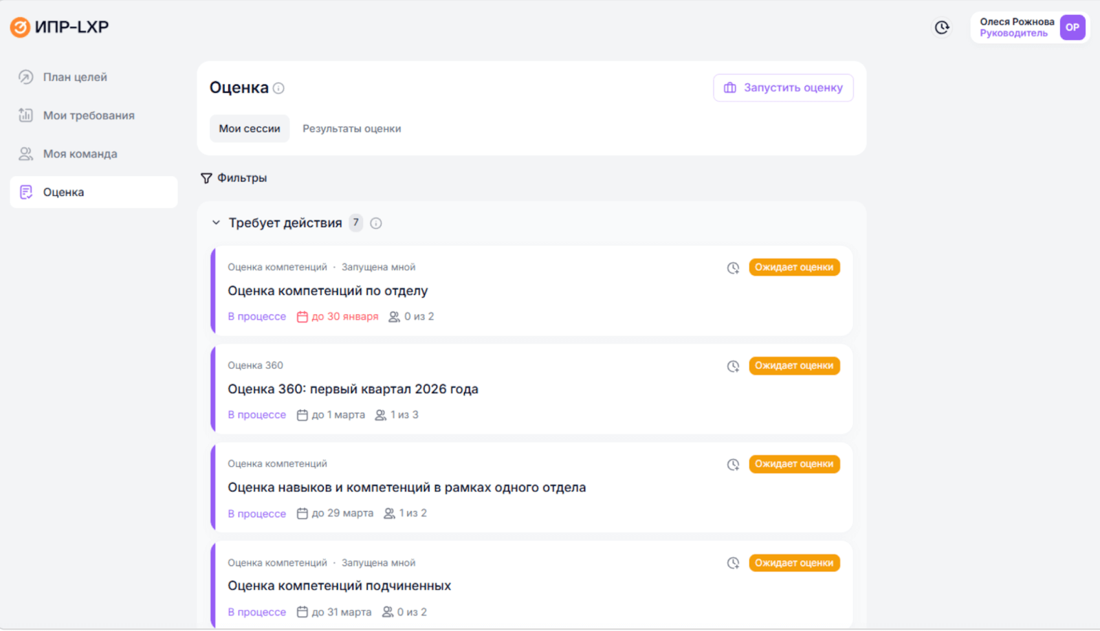Image resolution: width=1100 pixels, height=631 pixels.
Task: Select the Мои требования sidebar icon
Action: click(25, 115)
